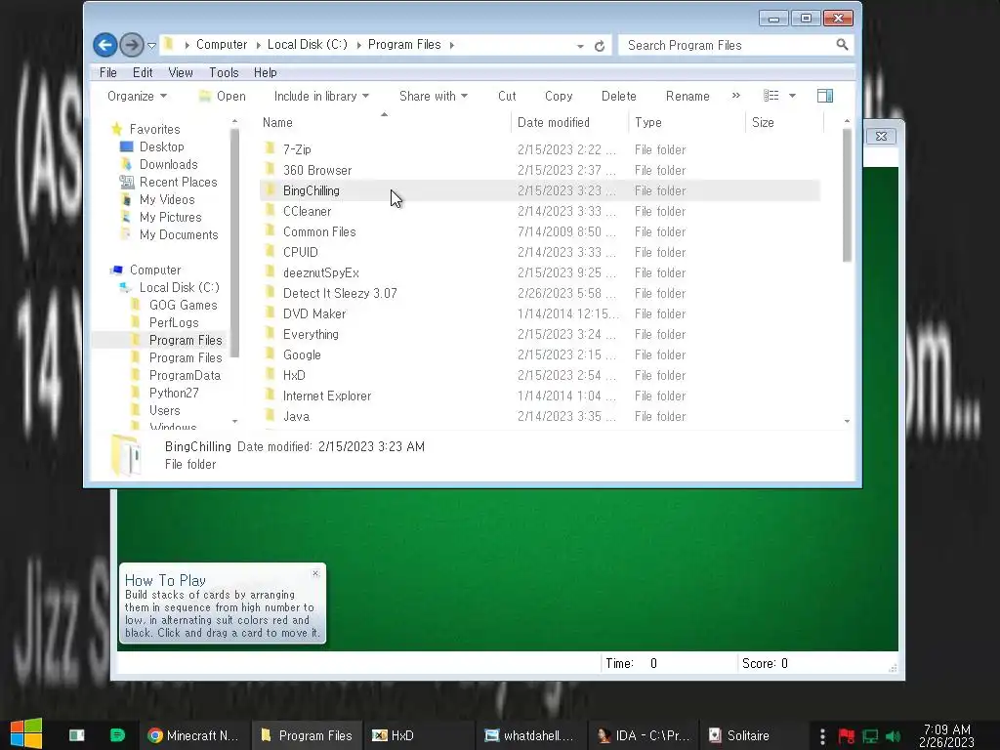Open Downloads in Favorites
Viewport: 1000px width, 750px height.
[x=168, y=164]
